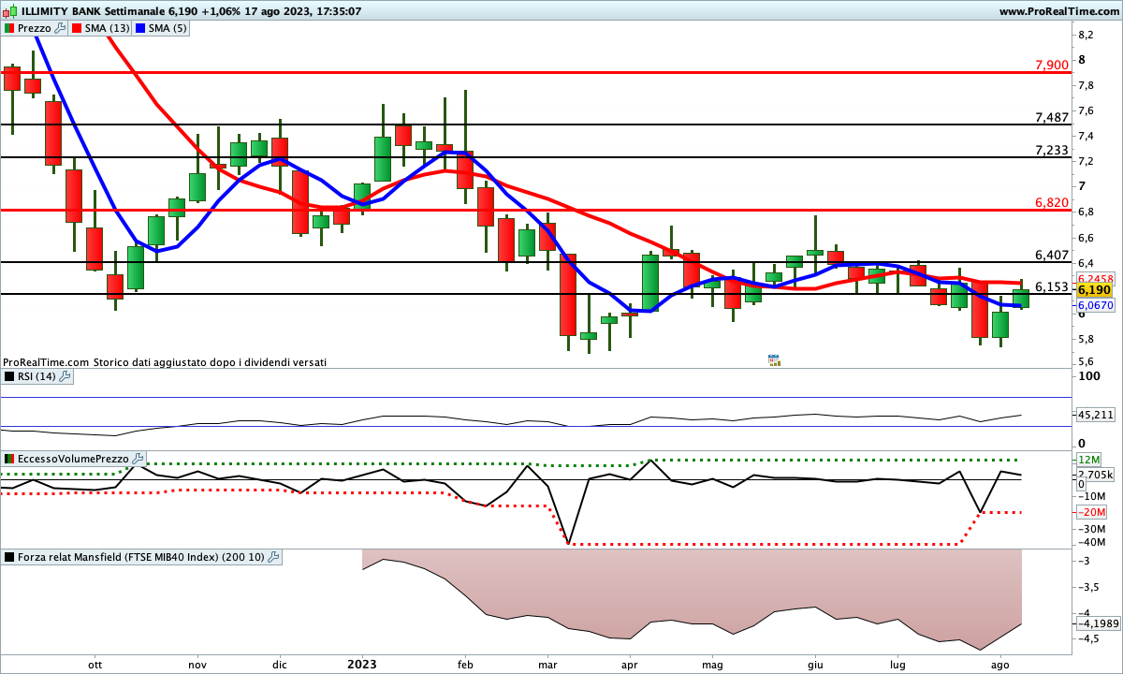1123x674 pixels.
Task: Select the Forza relat Mansfield panel label
Action: tap(140, 557)
